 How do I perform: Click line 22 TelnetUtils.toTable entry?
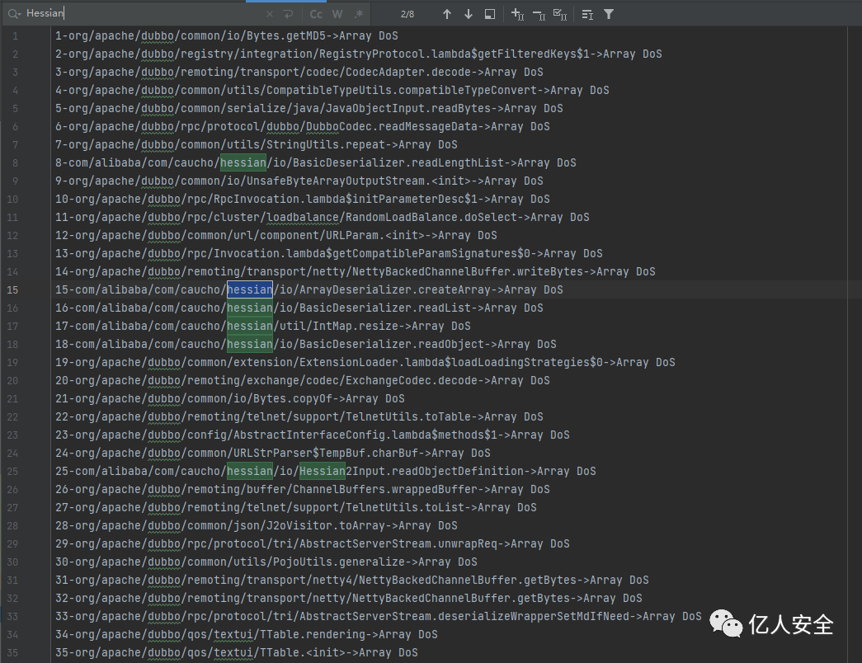pos(299,416)
